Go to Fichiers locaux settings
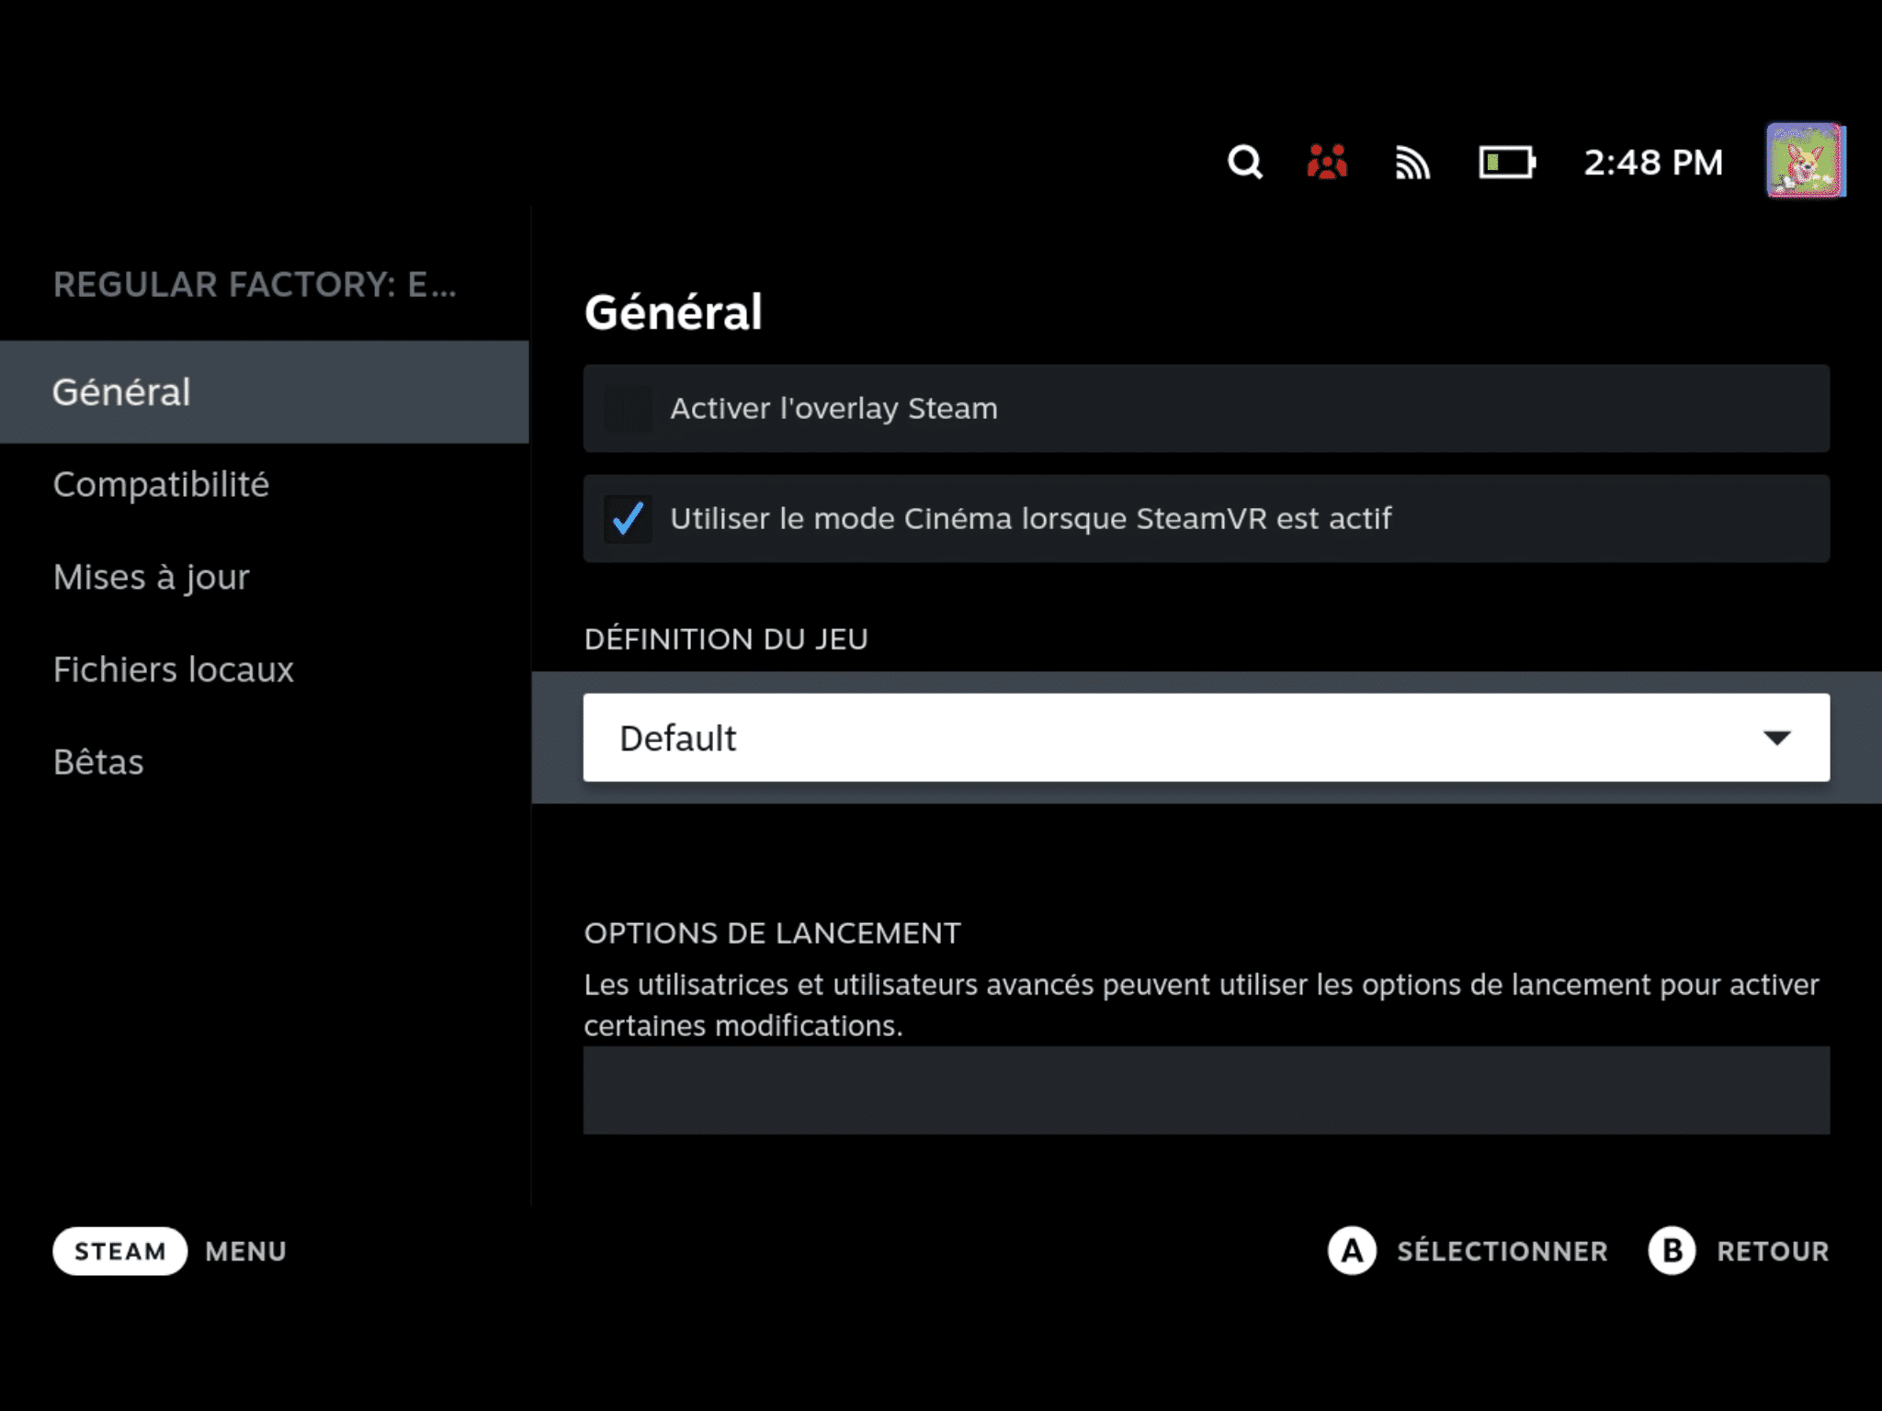 coord(174,670)
